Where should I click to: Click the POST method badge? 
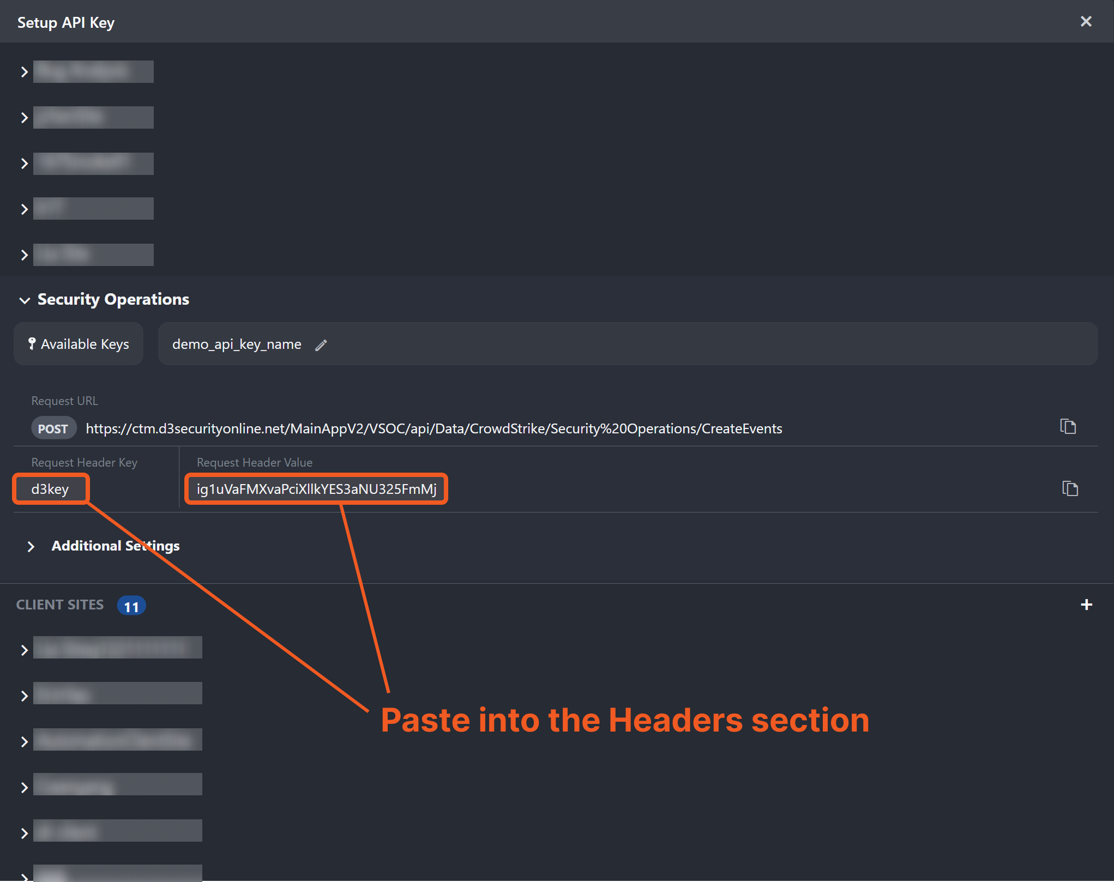pos(53,429)
